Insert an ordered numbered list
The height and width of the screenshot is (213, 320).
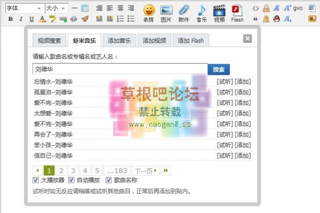pos(120,19)
